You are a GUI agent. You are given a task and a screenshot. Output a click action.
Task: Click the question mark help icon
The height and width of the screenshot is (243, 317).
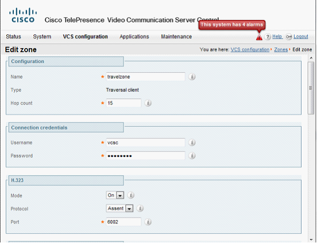268,37
